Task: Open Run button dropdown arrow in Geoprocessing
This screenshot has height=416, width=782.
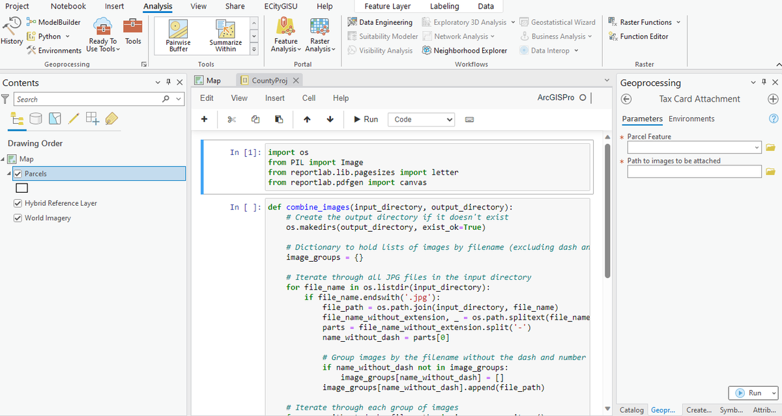Action: (x=774, y=393)
